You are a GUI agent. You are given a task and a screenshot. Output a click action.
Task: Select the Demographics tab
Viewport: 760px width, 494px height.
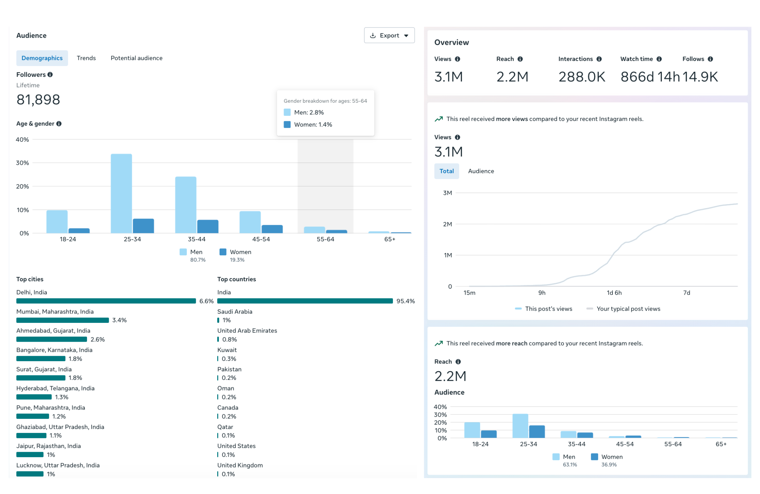(x=42, y=58)
